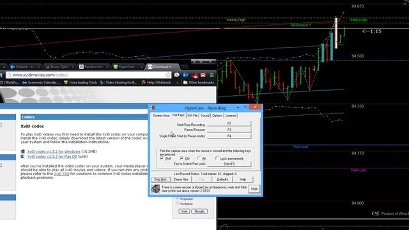The width and height of the screenshot is (409, 230).
Task: Open the AVI File tab
Action: 192,116
